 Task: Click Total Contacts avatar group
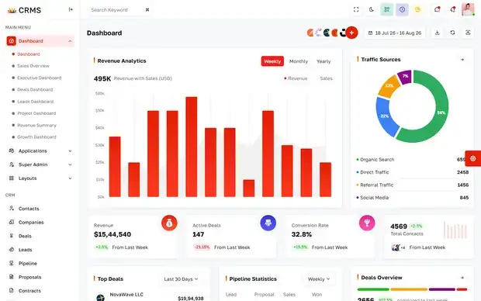(x=398, y=247)
